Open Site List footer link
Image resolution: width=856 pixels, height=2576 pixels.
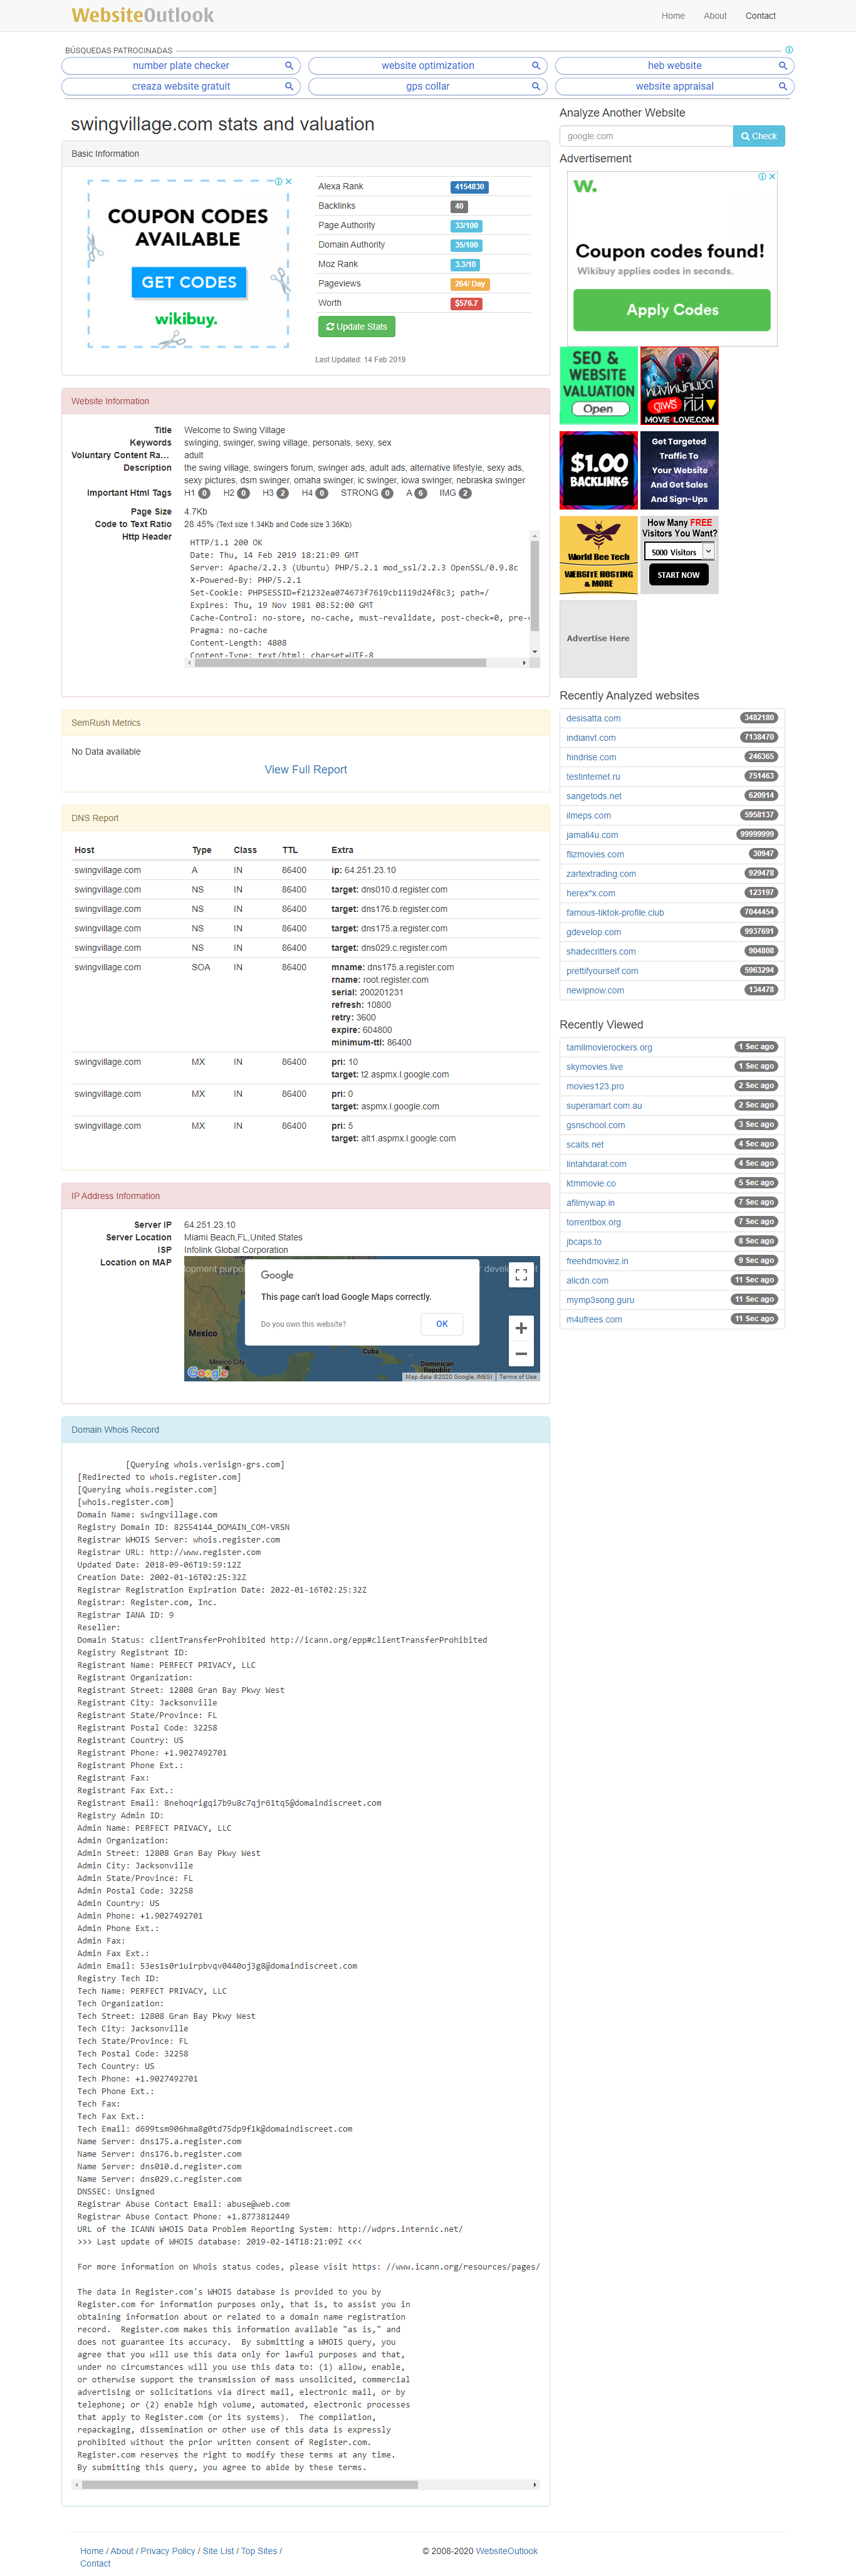218,2550
